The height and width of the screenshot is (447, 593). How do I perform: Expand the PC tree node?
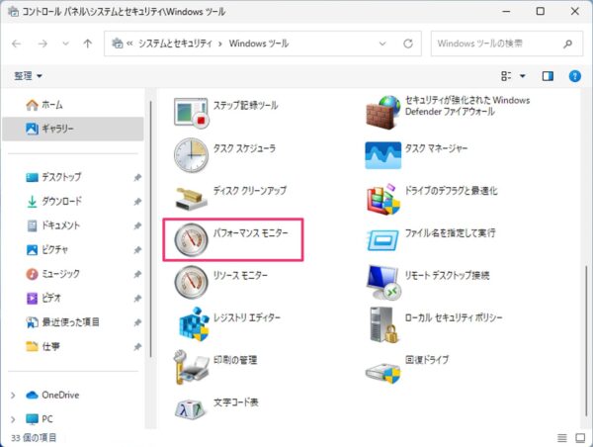13,419
